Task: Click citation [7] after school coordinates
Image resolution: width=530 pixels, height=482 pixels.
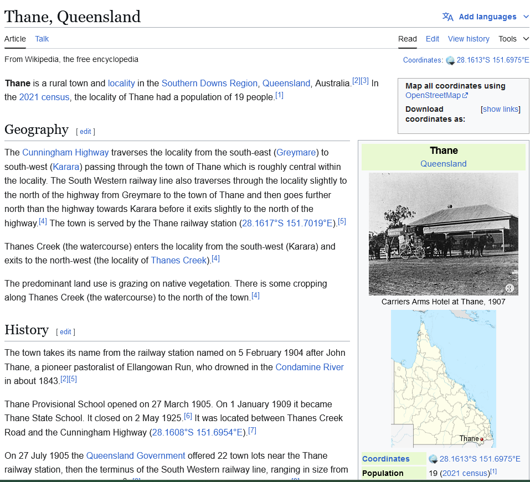Action: (x=252, y=431)
